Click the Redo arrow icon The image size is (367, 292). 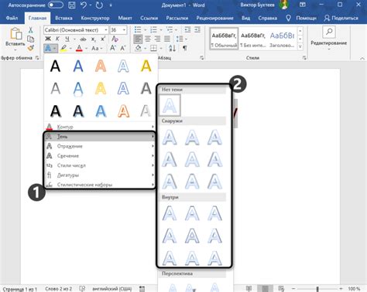point(99,5)
